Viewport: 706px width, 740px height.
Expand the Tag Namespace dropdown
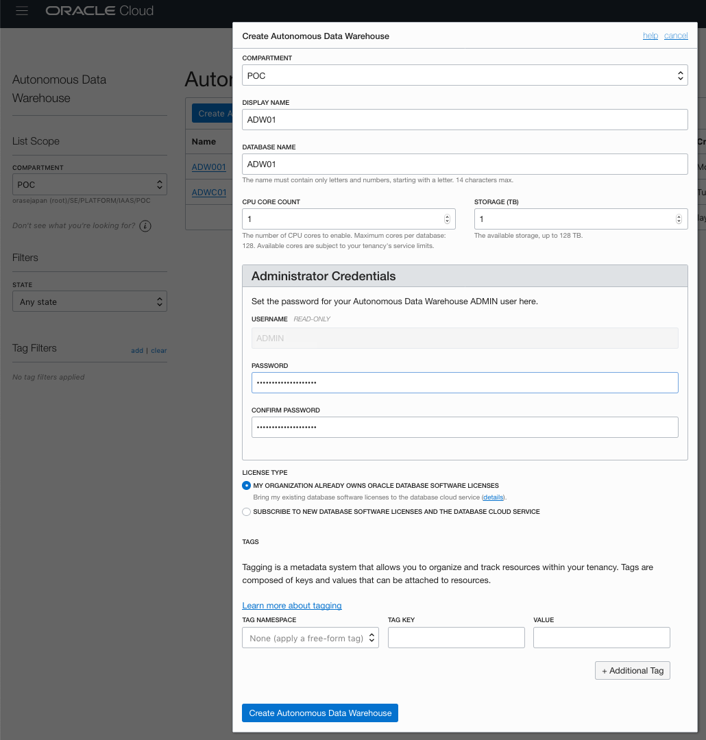click(310, 638)
